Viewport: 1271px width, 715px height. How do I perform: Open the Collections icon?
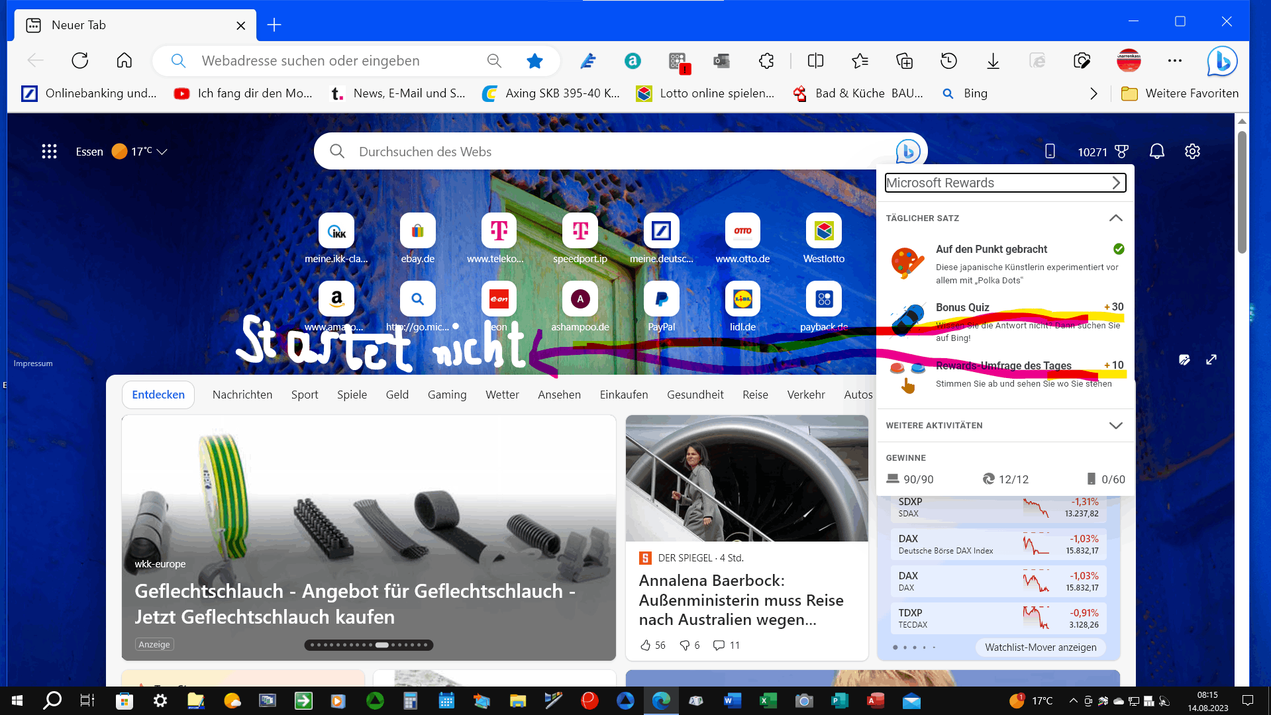point(904,61)
